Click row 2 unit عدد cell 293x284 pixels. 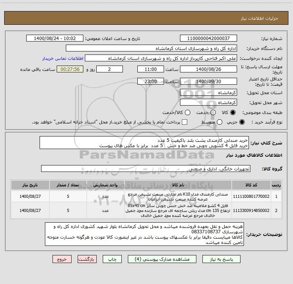105,210
